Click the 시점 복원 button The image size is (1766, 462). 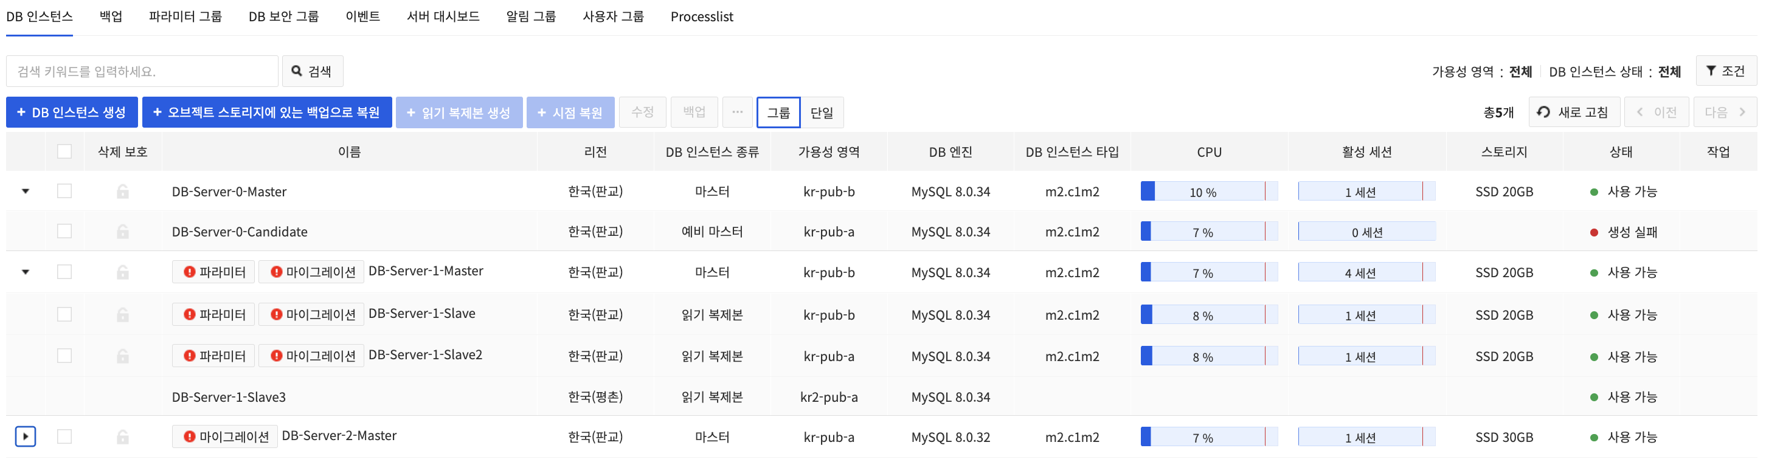tap(570, 112)
